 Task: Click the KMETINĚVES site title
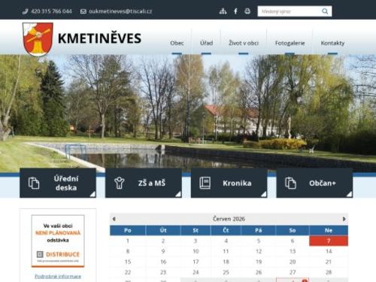point(99,38)
